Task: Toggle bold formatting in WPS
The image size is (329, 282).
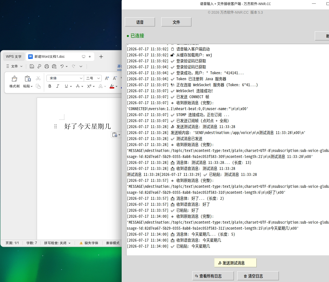Action: click(x=50, y=86)
